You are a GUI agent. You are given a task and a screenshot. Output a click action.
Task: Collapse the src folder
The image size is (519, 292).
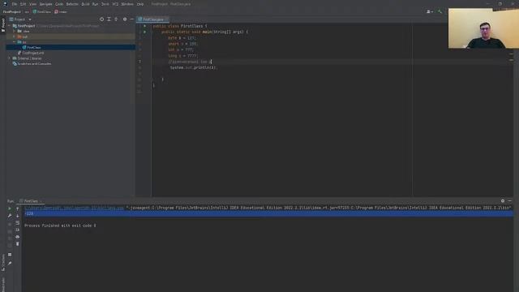point(14,42)
